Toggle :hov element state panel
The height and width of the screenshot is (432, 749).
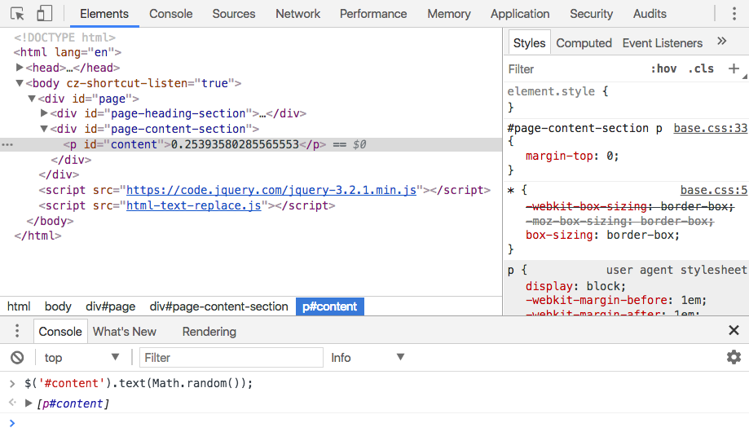[x=663, y=68]
